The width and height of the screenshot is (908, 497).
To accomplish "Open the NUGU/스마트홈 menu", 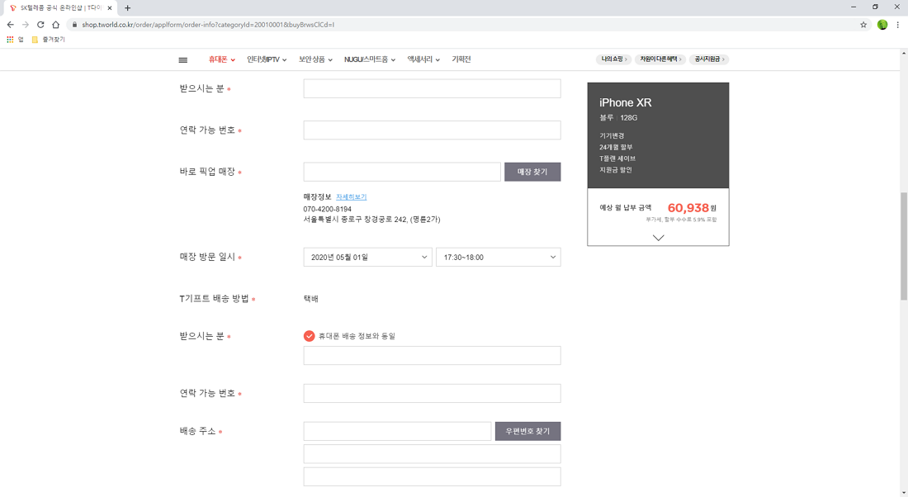I will 370,59.
